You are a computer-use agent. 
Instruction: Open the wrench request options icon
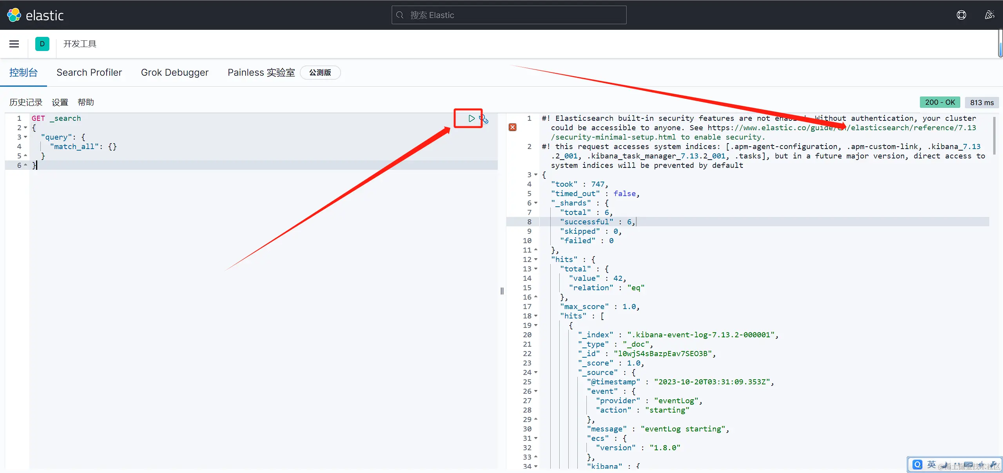(484, 119)
